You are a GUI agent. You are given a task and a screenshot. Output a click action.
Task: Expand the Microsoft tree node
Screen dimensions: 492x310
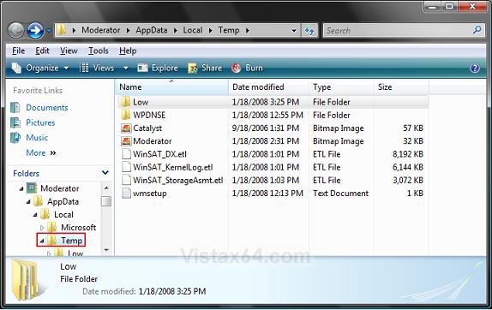pos(42,228)
